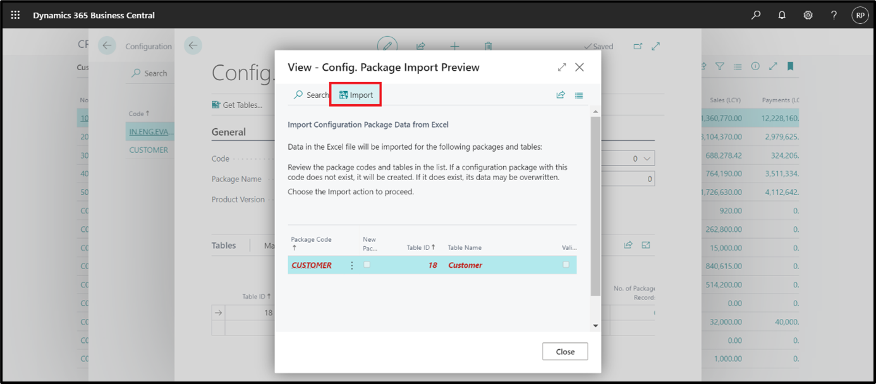Sort configuration list by Code column
This screenshot has width=876, height=384.
pos(139,114)
